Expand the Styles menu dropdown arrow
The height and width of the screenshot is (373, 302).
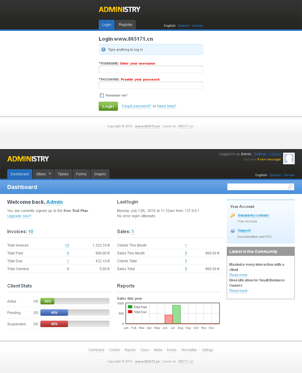point(50,174)
